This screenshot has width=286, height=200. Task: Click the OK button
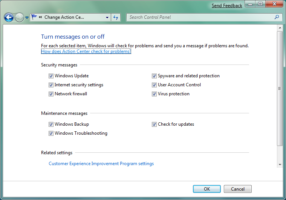click(207, 189)
